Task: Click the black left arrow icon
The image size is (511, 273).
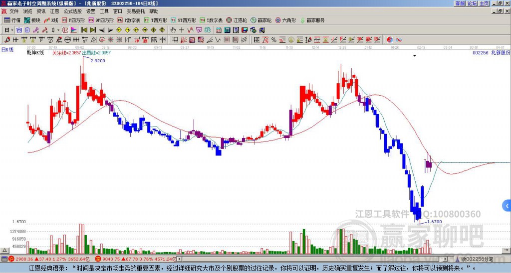Action: 102,30
